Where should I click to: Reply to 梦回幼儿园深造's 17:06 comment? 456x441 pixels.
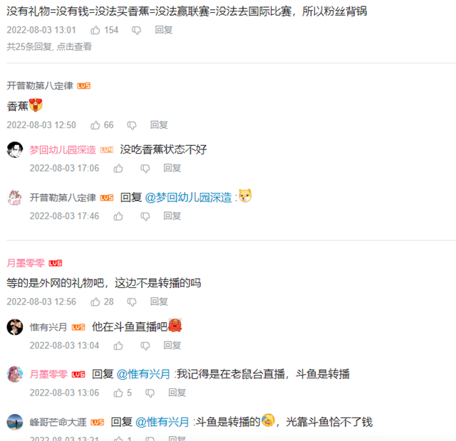[x=172, y=168]
